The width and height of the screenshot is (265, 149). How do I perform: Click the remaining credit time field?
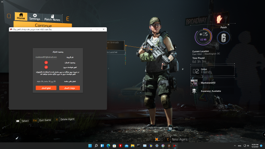coord(46,82)
